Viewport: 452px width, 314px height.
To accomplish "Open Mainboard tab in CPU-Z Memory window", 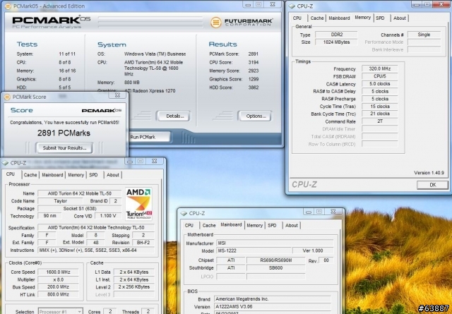I will [x=339, y=18].
